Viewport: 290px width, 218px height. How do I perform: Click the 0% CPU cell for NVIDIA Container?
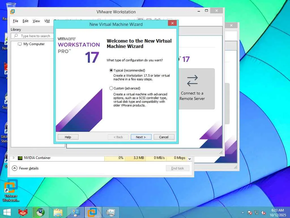pos(115,158)
